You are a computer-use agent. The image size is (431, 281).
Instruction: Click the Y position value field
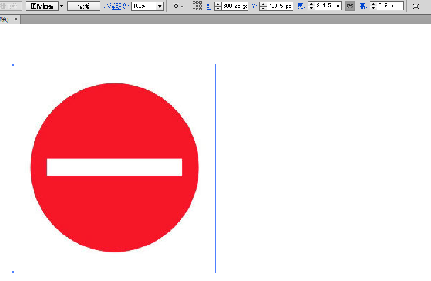click(x=280, y=6)
